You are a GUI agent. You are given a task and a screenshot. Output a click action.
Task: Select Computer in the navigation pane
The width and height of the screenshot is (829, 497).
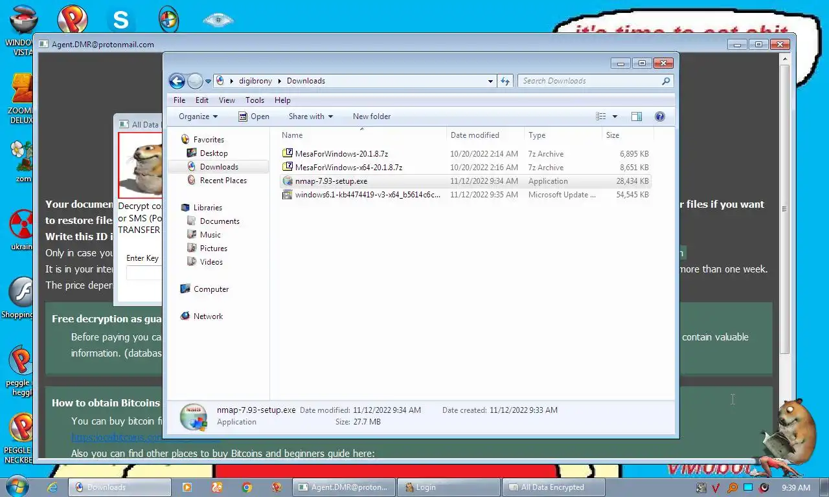[211, 289]
